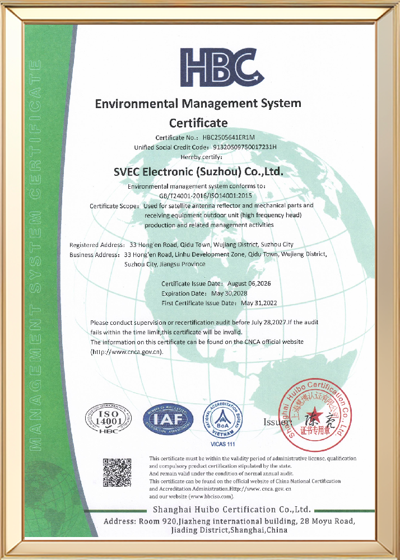Image resolution: width=400 pixels, height=560 pixels.
Task: Click the 'Please conduct supervision' sentence
Action: (204, 327)
